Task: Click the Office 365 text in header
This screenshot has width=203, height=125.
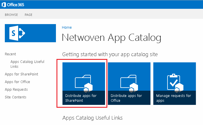Action: pos(16,5)
